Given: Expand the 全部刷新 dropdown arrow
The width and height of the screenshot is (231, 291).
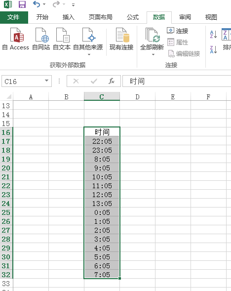Looking at the screenshot, I should (x=153, y=54).
